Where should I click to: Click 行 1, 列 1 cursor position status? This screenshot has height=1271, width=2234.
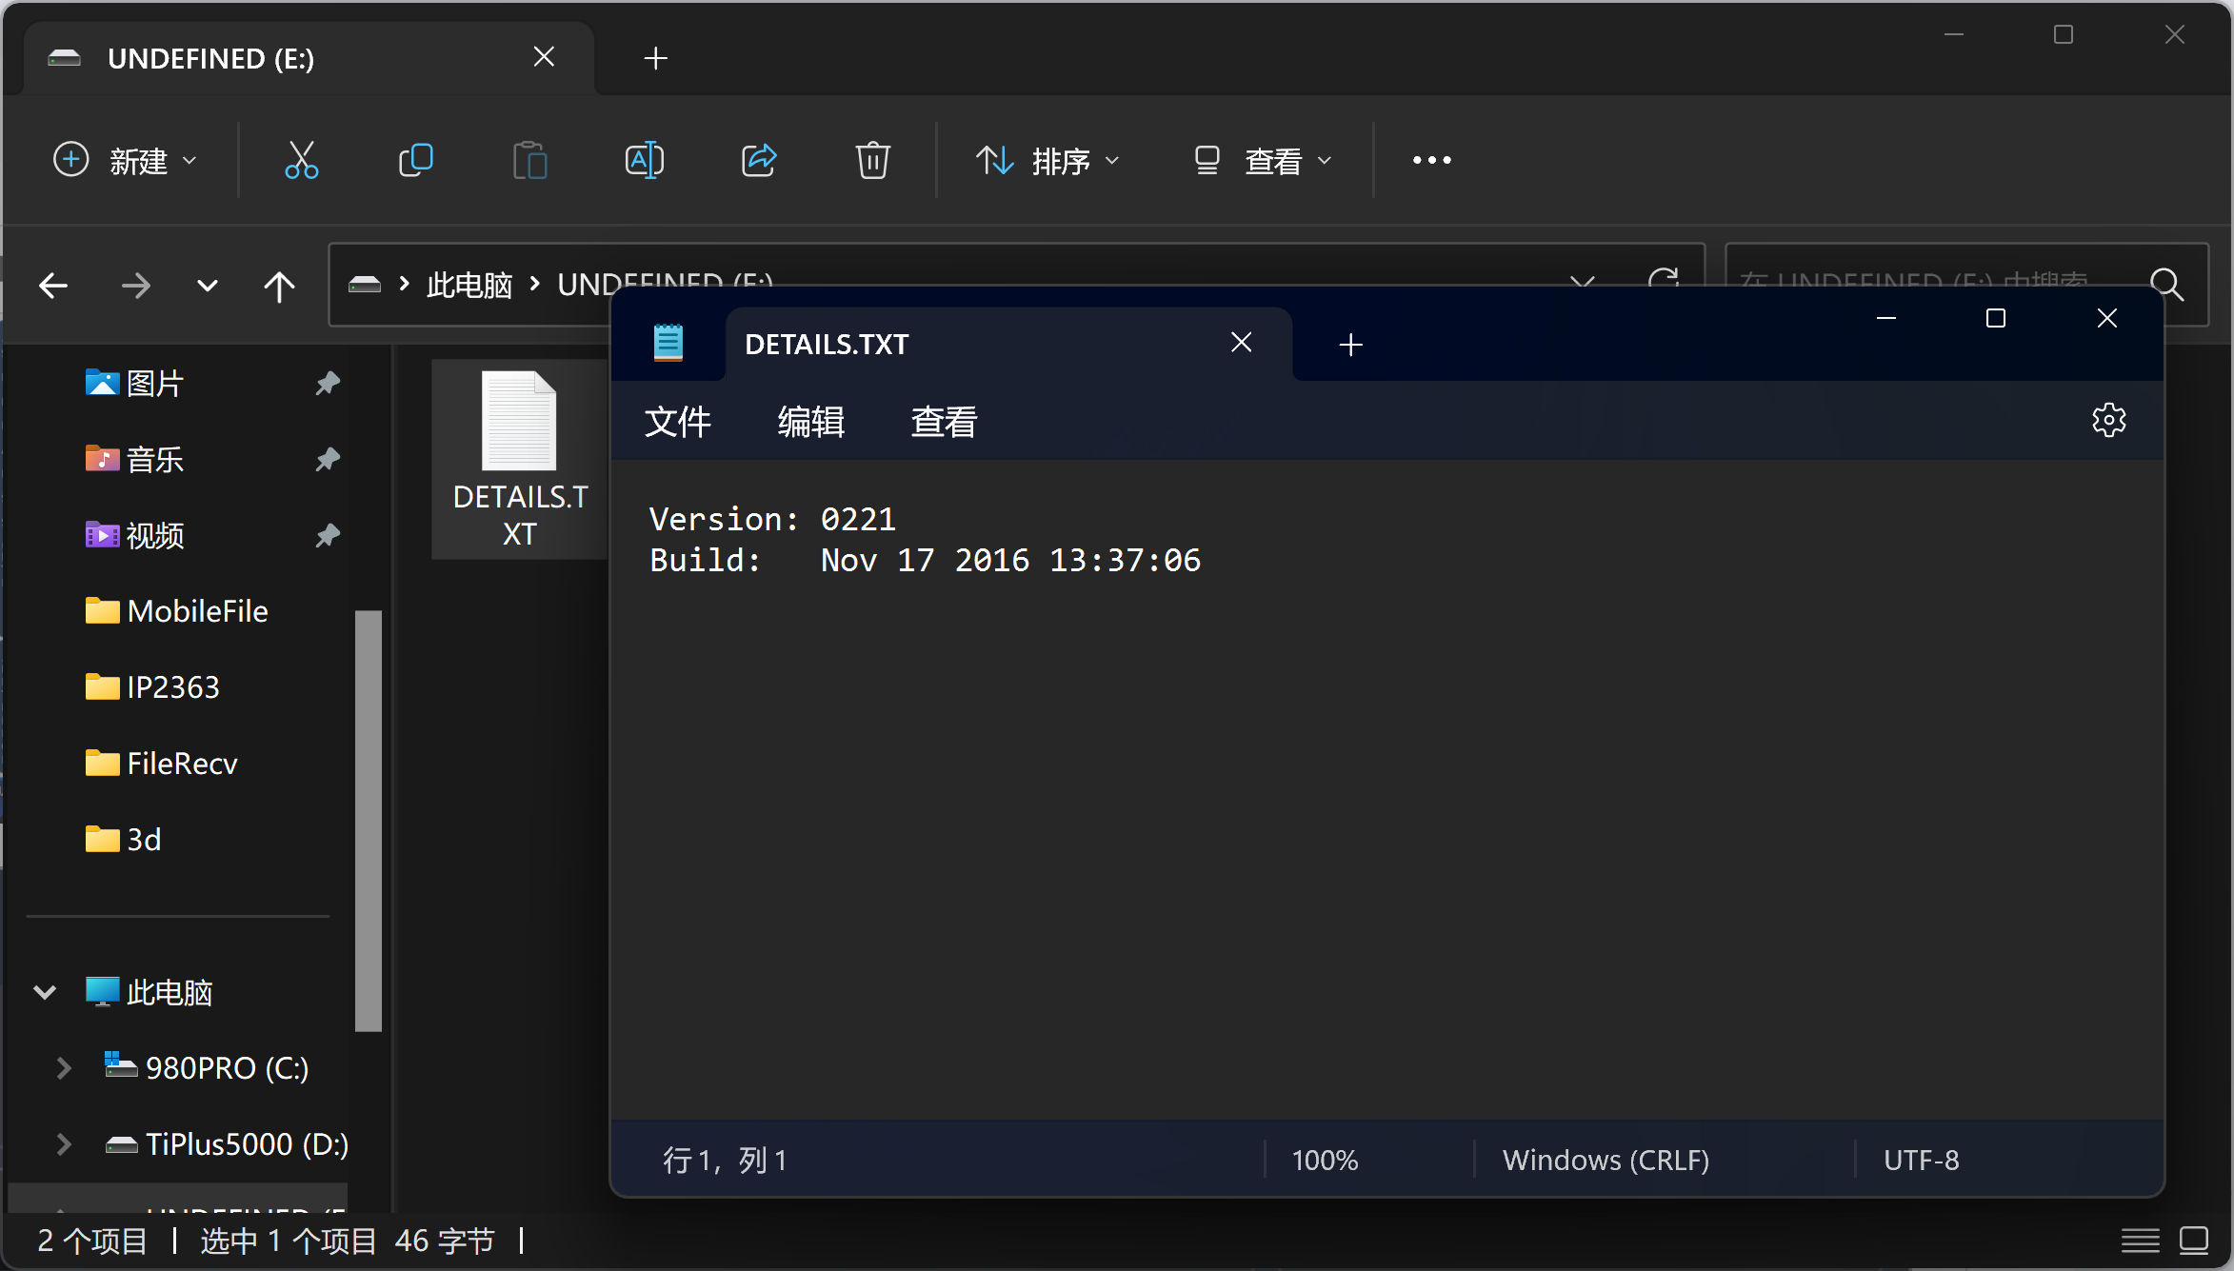click(x=725, y=1160)
